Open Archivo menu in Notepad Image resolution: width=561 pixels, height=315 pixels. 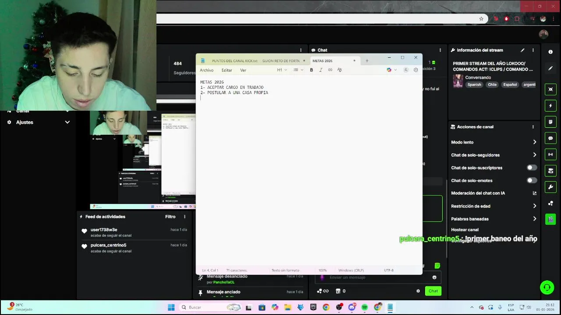click(206, 70)
